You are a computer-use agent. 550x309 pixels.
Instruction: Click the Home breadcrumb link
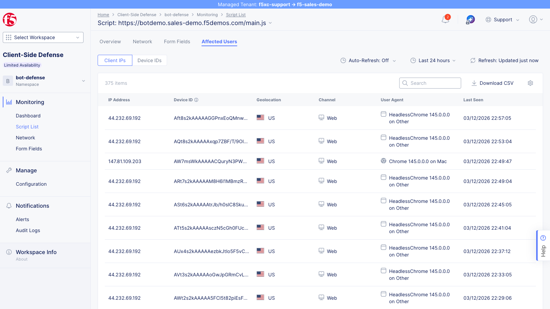103,15
